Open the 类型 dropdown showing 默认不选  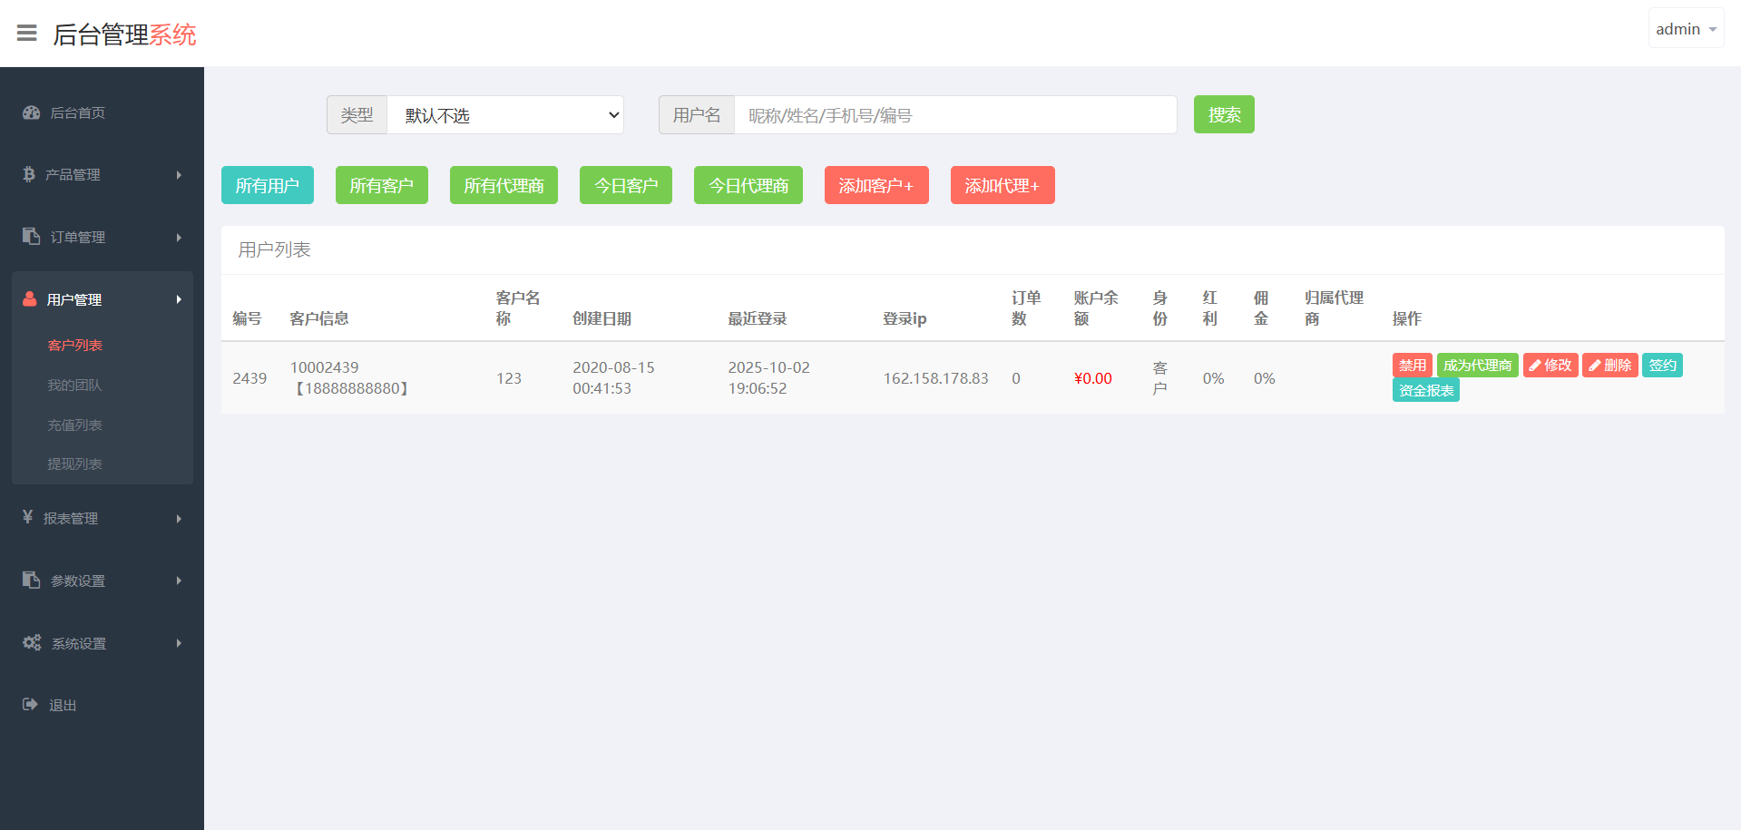505,115
